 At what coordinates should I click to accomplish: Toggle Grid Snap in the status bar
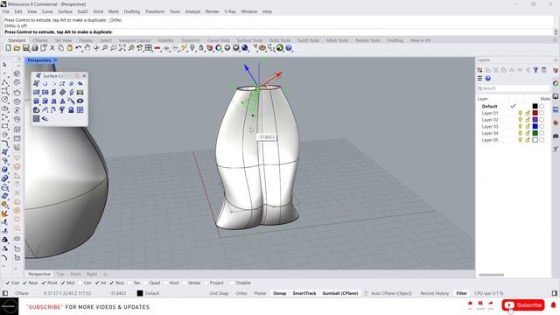pos(219,293)
